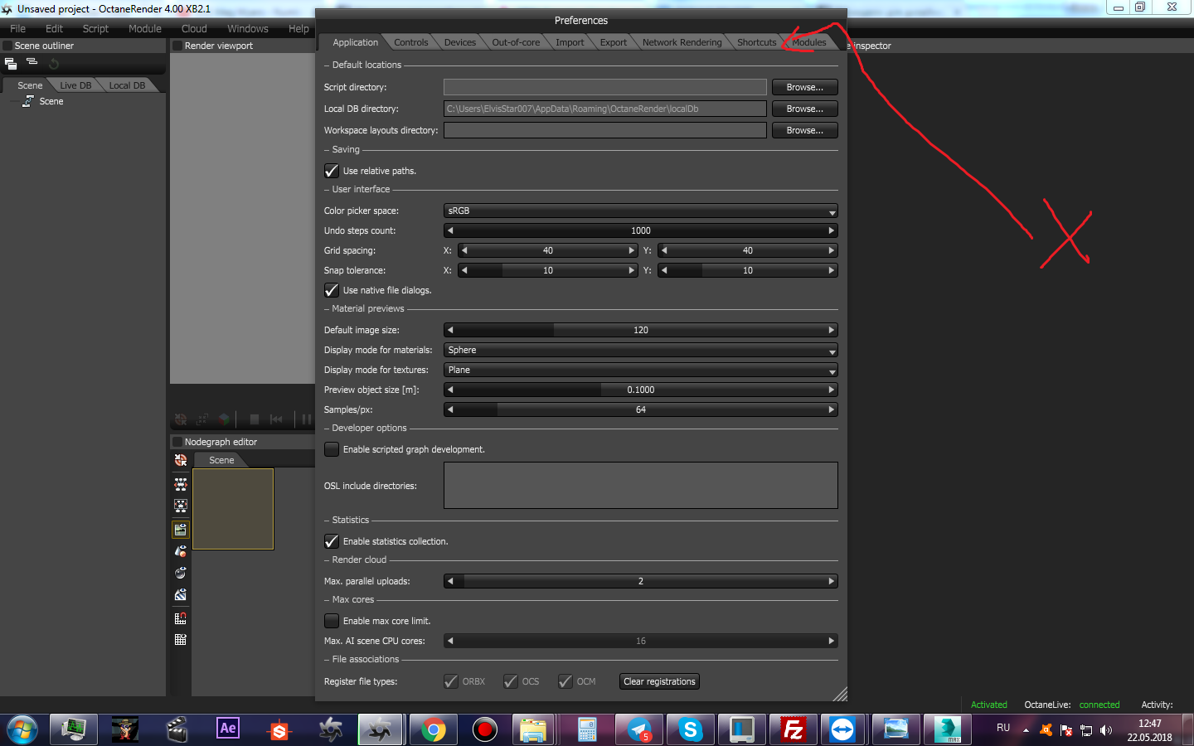
Task: Increase Grid spacing Y with right arrow
Action: click(831, 250)
